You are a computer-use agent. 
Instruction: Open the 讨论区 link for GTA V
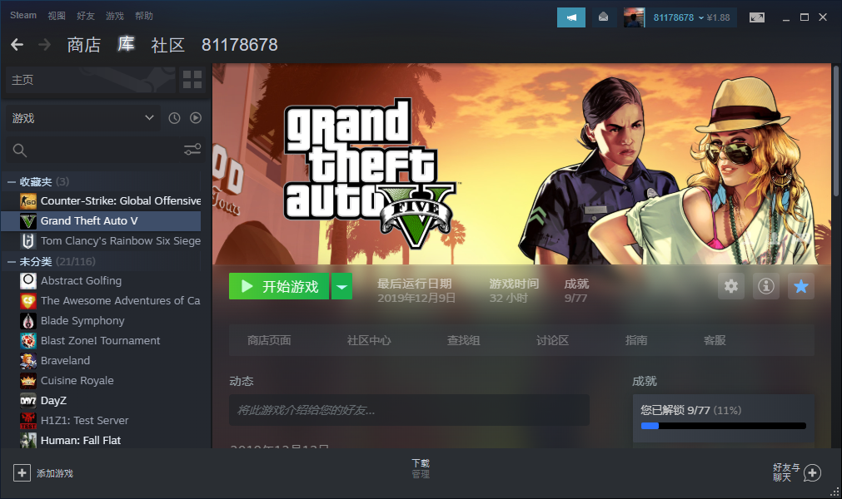[552, 340]
